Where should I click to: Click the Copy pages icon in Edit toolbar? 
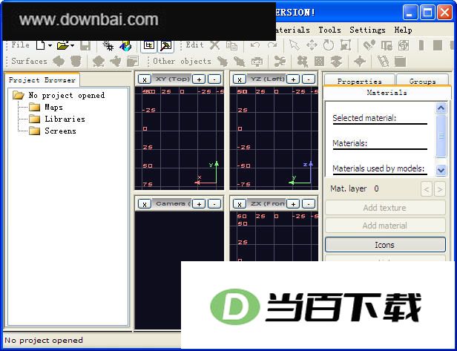pyautogui.click(x=232, y=45)
